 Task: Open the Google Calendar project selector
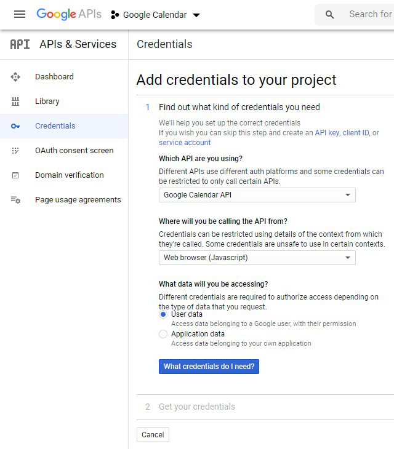(x=156, y=15)
